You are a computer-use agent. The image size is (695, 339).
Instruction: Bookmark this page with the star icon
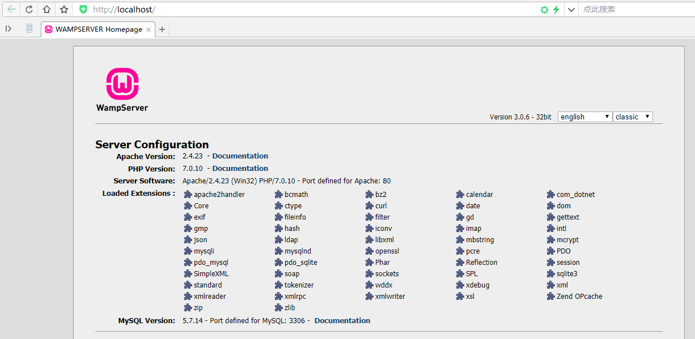pyautogui.click(x=64, y=9)
